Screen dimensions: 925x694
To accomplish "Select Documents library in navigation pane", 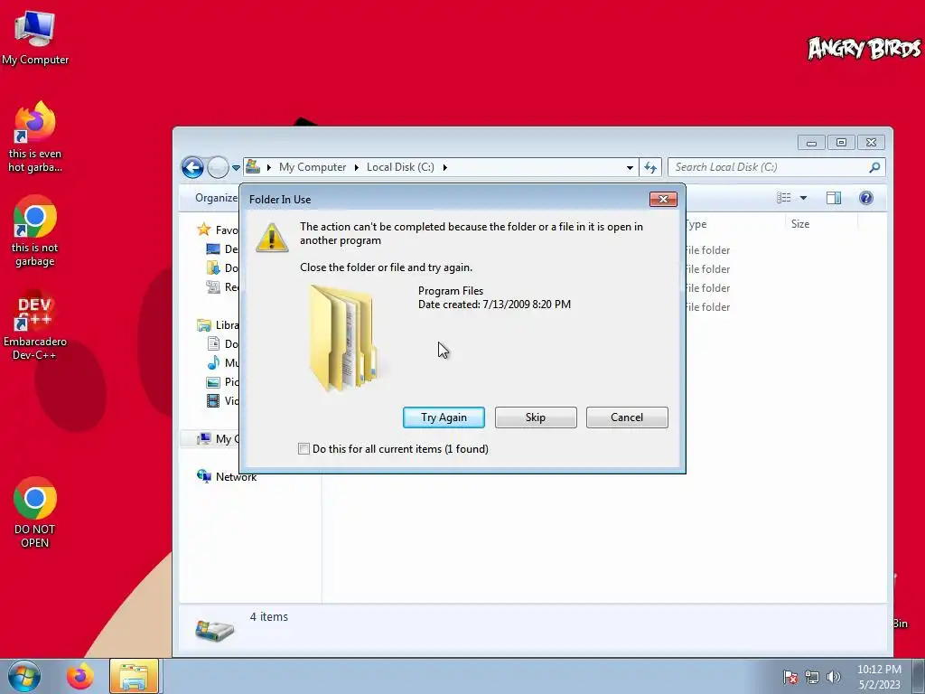I will 223,344.
